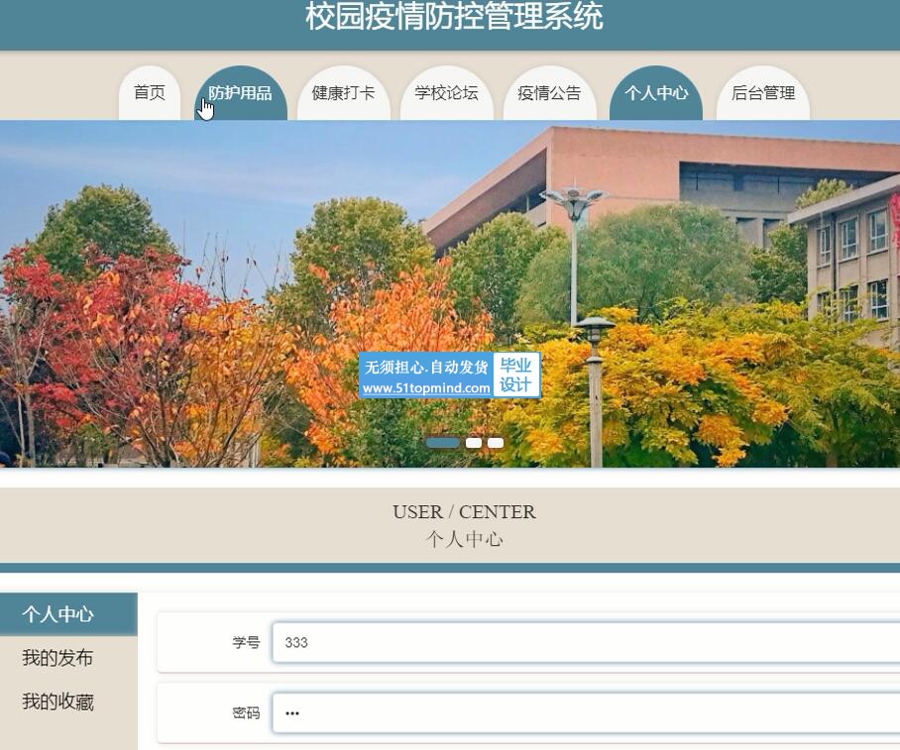Open the 后台管理 admin tab
This screenshot has width=900, height=750.
763,93
